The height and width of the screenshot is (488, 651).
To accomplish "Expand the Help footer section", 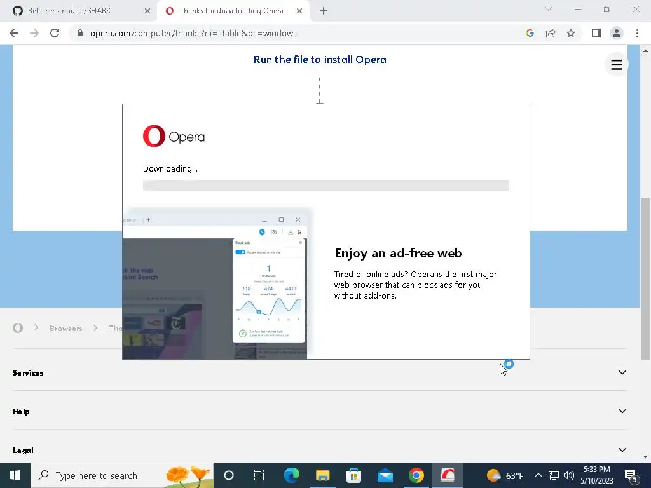I will [x=319, y=411].
